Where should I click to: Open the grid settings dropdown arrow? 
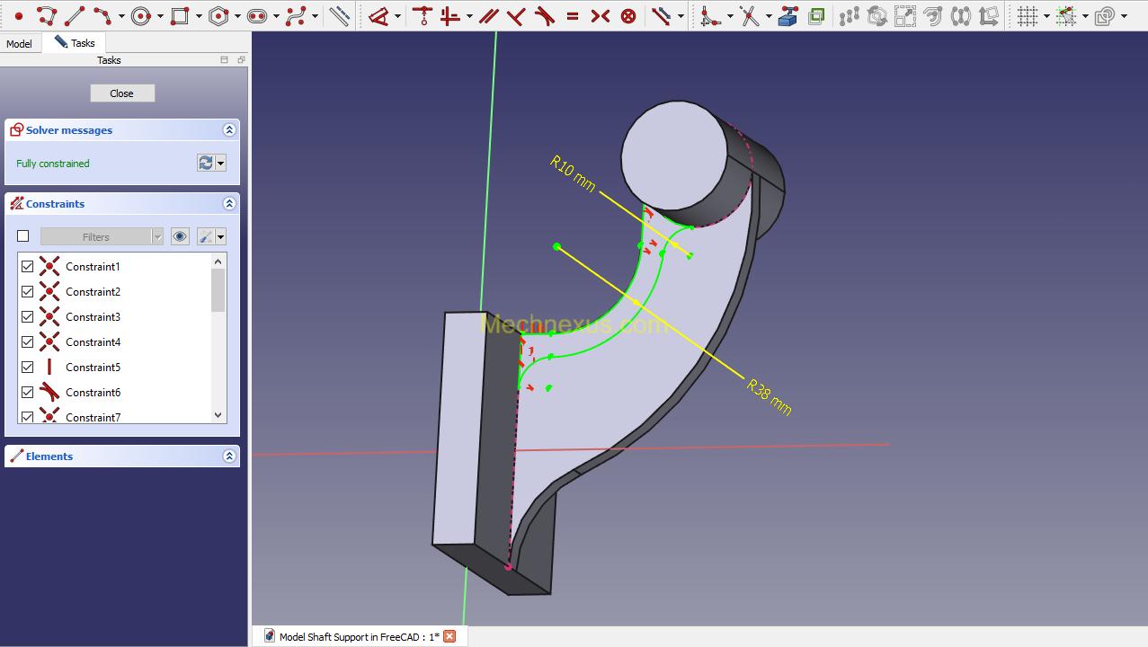pos(1047,16)
